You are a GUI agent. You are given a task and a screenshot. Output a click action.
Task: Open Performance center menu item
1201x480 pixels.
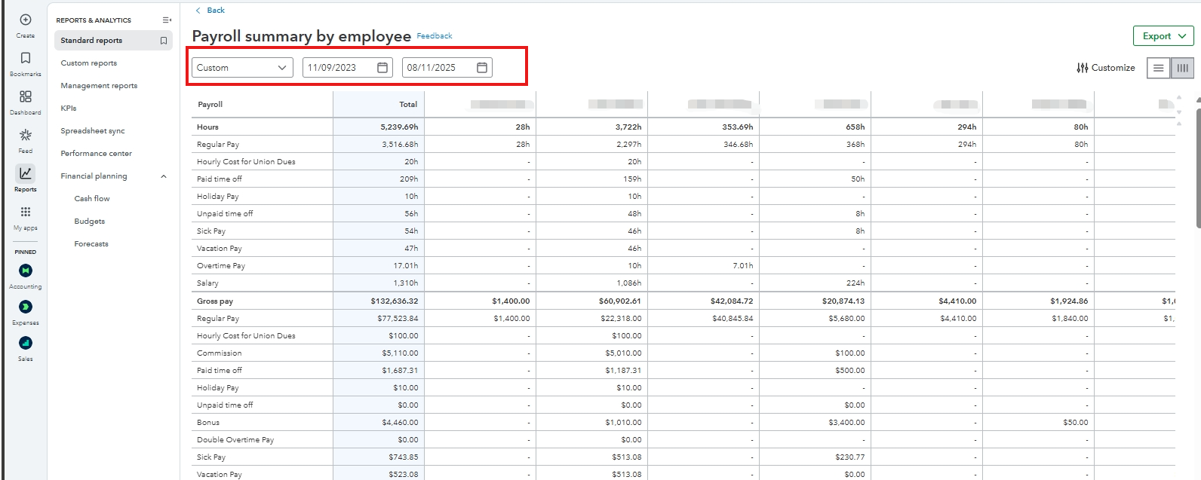[x=96, y=154]
